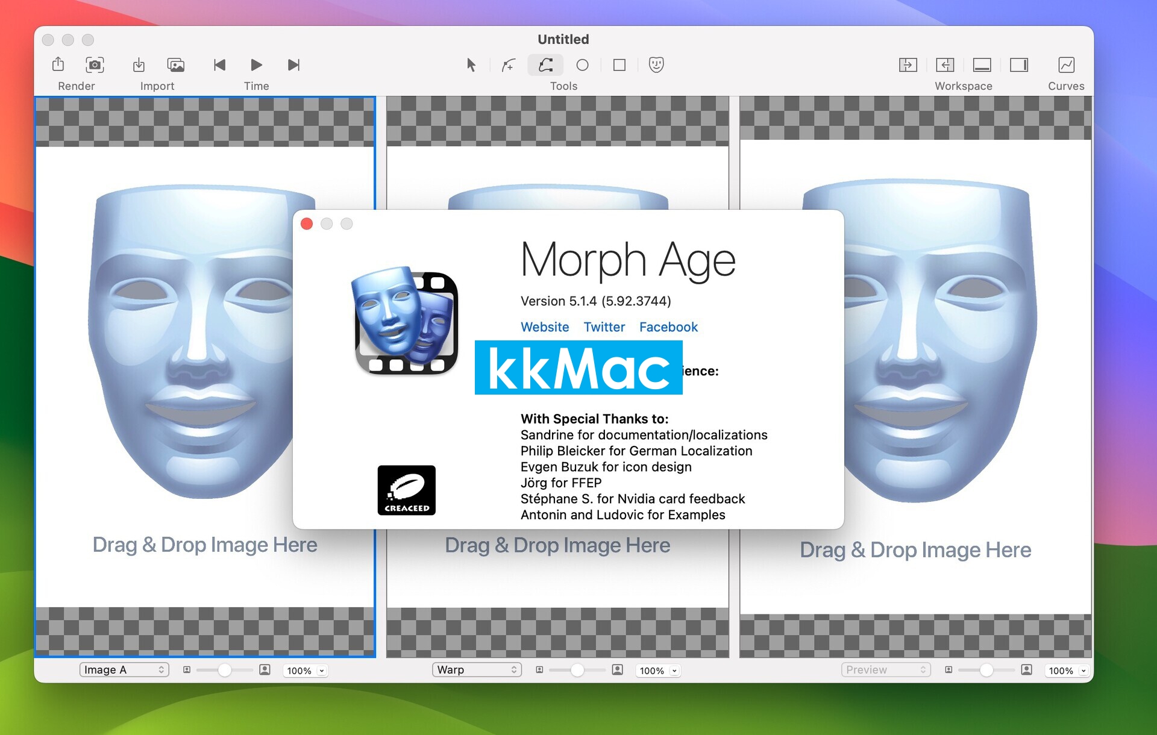This screenshot has width=1157, height=735.
Task: Click small zoom-out icon in Image A pane
Action: tap(187, 670)
